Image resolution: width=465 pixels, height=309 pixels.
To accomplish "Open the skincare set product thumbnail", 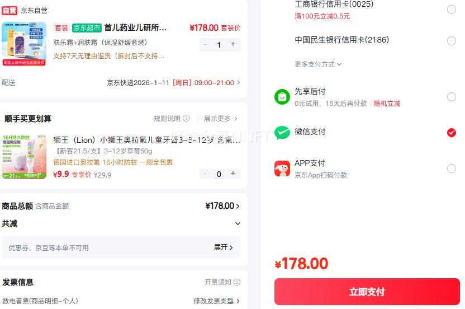I will tap(24, 44).
